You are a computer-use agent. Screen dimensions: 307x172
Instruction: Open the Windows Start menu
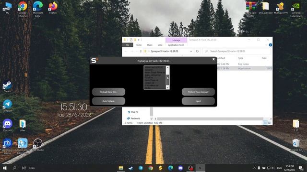tap(5, 168)
